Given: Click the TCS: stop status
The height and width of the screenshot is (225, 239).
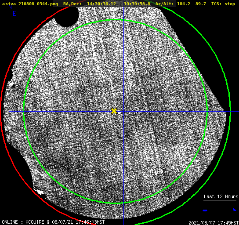Looking at the screenshot, I should pos(223,4).
